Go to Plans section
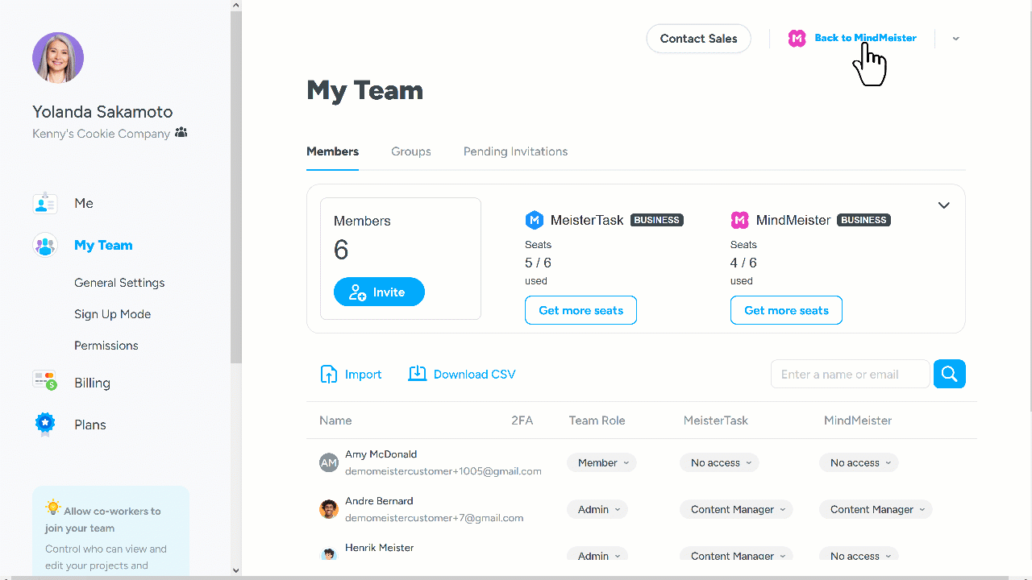1032x580 pixels. [90, 425]
